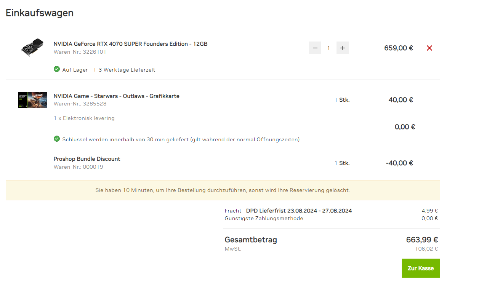Remove RTX 4070 SUPER with red X
The width and height of the screenshot is (484, 283).
coord(430,48)
